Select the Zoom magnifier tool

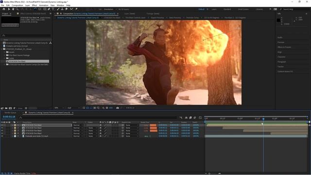click(17, 9)
